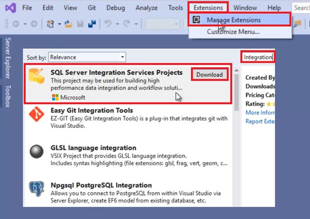The width and height of the screenshot is (310, 219).
Task: Click the GLSL language integration sphere icon
Action: pos(37,151)
